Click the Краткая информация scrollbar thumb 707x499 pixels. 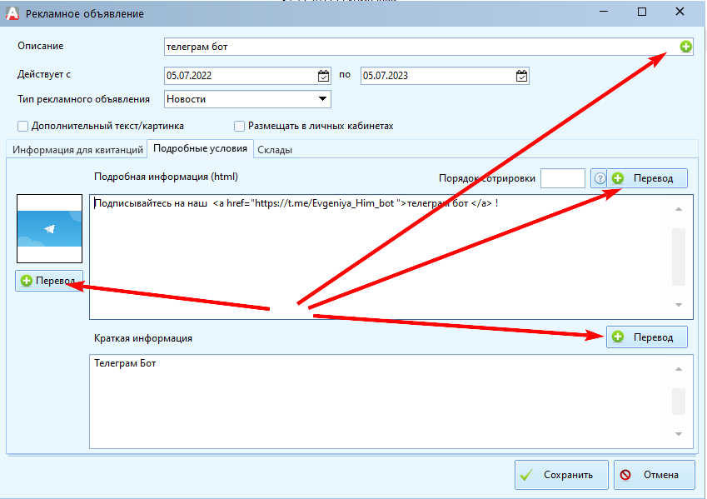click(679, 402)
